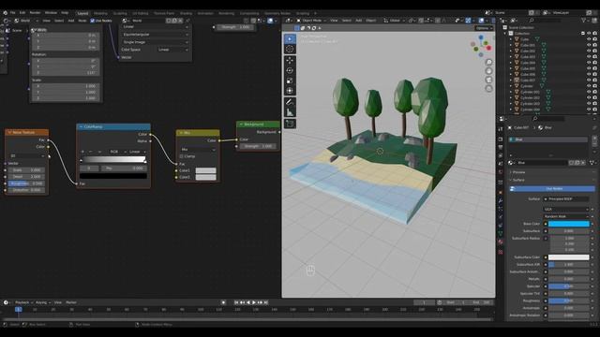Click the Blender logo menu icon

coord(5,12)
